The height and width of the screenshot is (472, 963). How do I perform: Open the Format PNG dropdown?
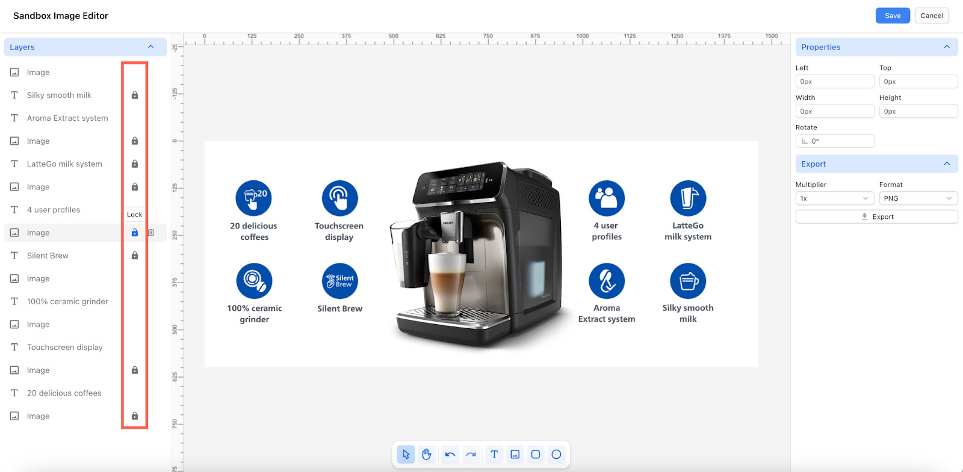918,198
